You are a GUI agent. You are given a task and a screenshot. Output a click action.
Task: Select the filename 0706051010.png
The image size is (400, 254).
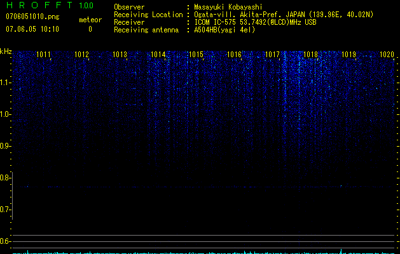pyautogui.click(x=32, y=17)
